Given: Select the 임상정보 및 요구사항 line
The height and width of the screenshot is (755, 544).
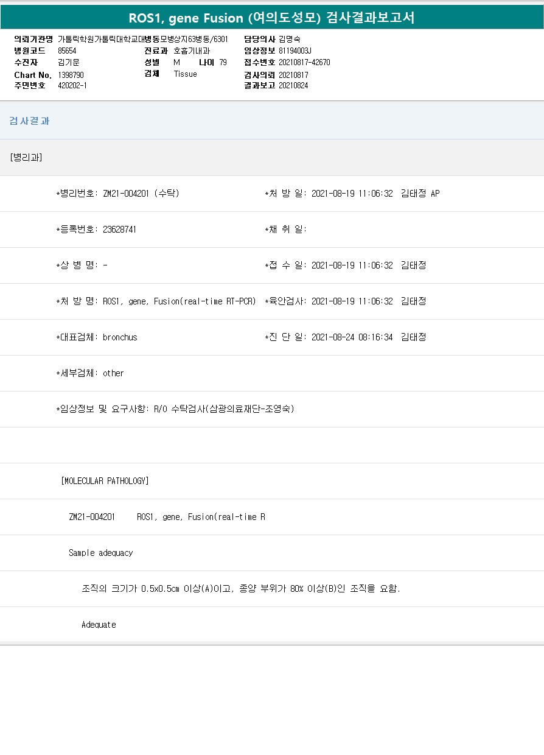Looking at the screenshot, I should click(x=175, y=409).
